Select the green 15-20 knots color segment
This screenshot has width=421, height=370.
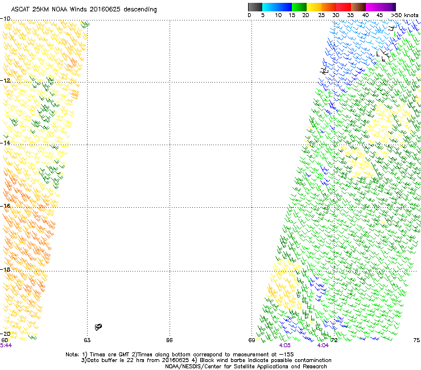point(299,7)
